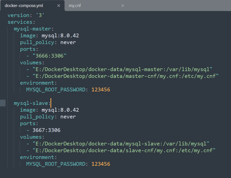Select the MYSQL_ROOT_PASSWORD value 123456 under mysql-slave
This screenshot has width=231, height=178.
(101, 164)
